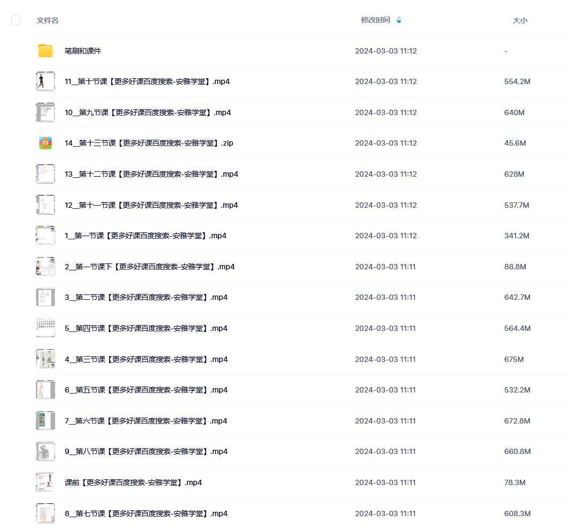Open file 1_第一节课 mp4 name link

pyautogui.click(x=146, y=236)
